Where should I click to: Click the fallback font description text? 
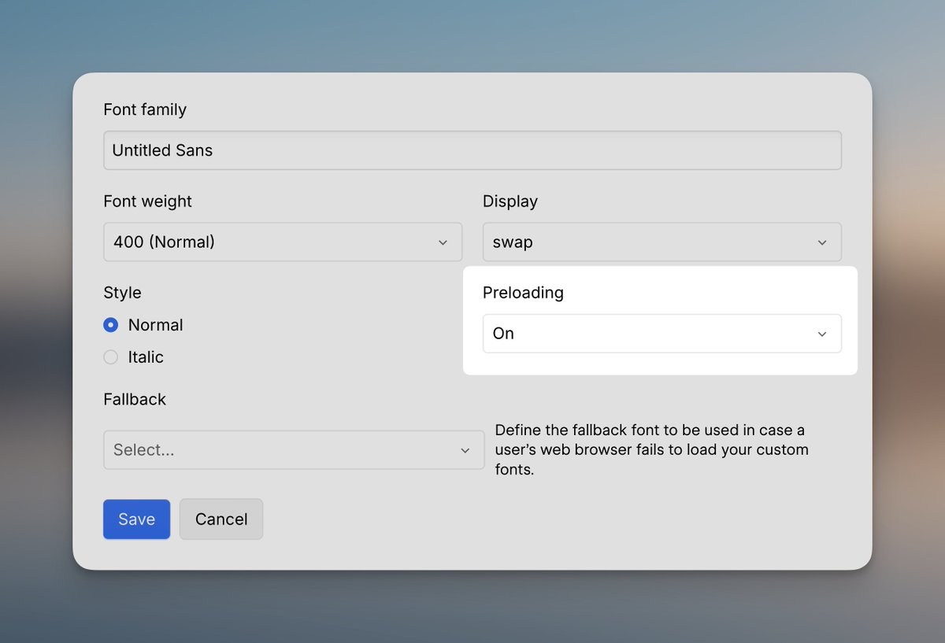(x=652, y=450)
